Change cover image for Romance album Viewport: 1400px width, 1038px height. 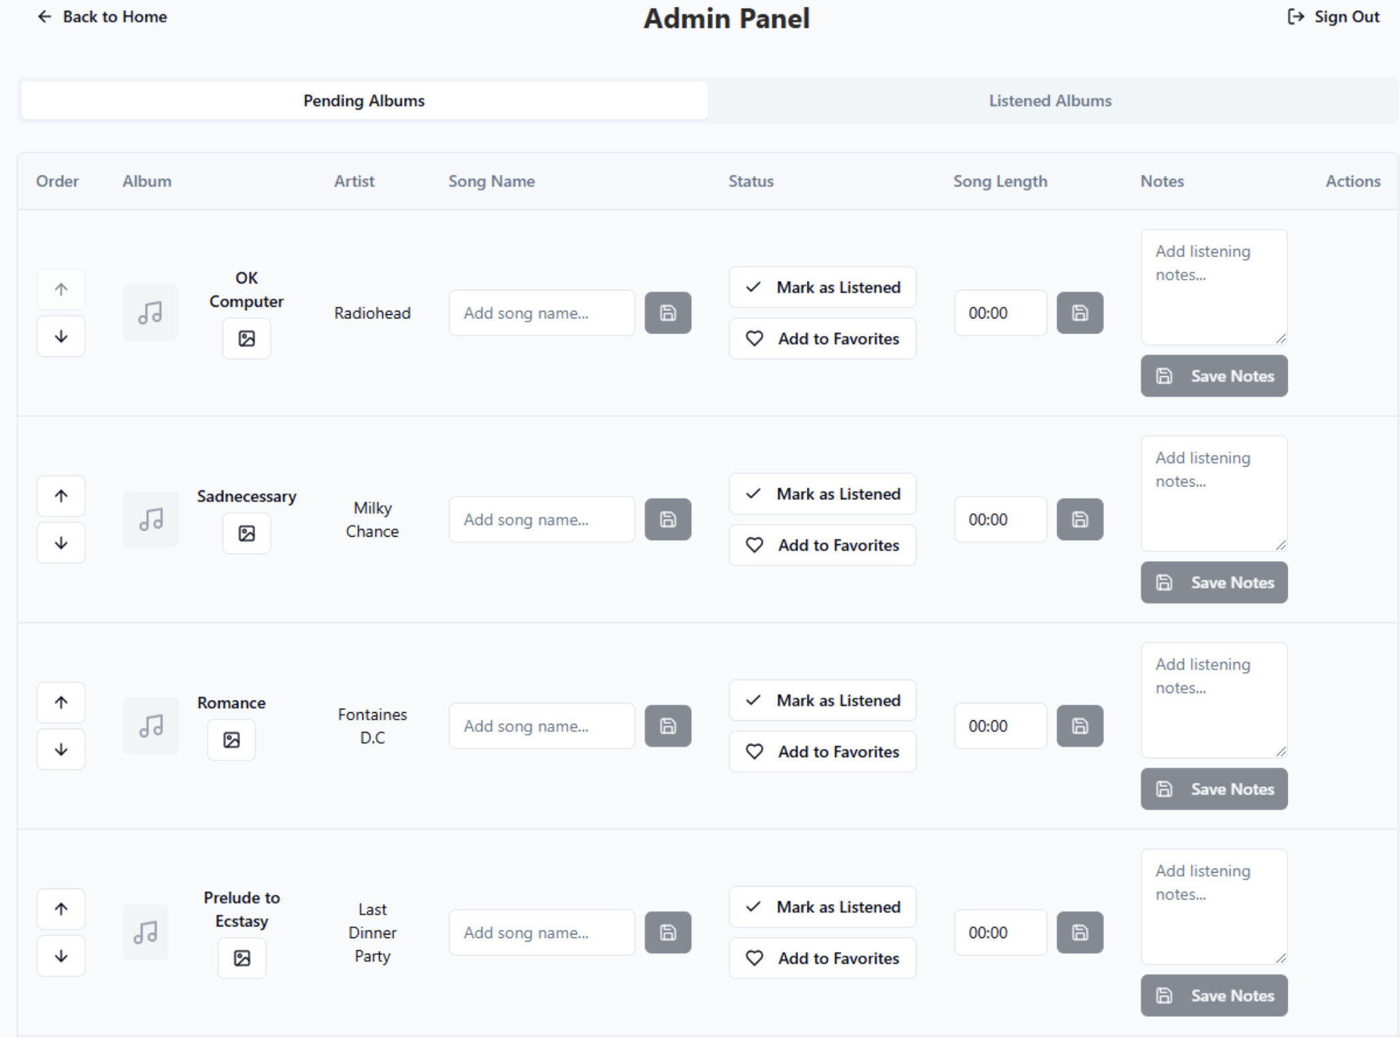(x=231, y=739)
